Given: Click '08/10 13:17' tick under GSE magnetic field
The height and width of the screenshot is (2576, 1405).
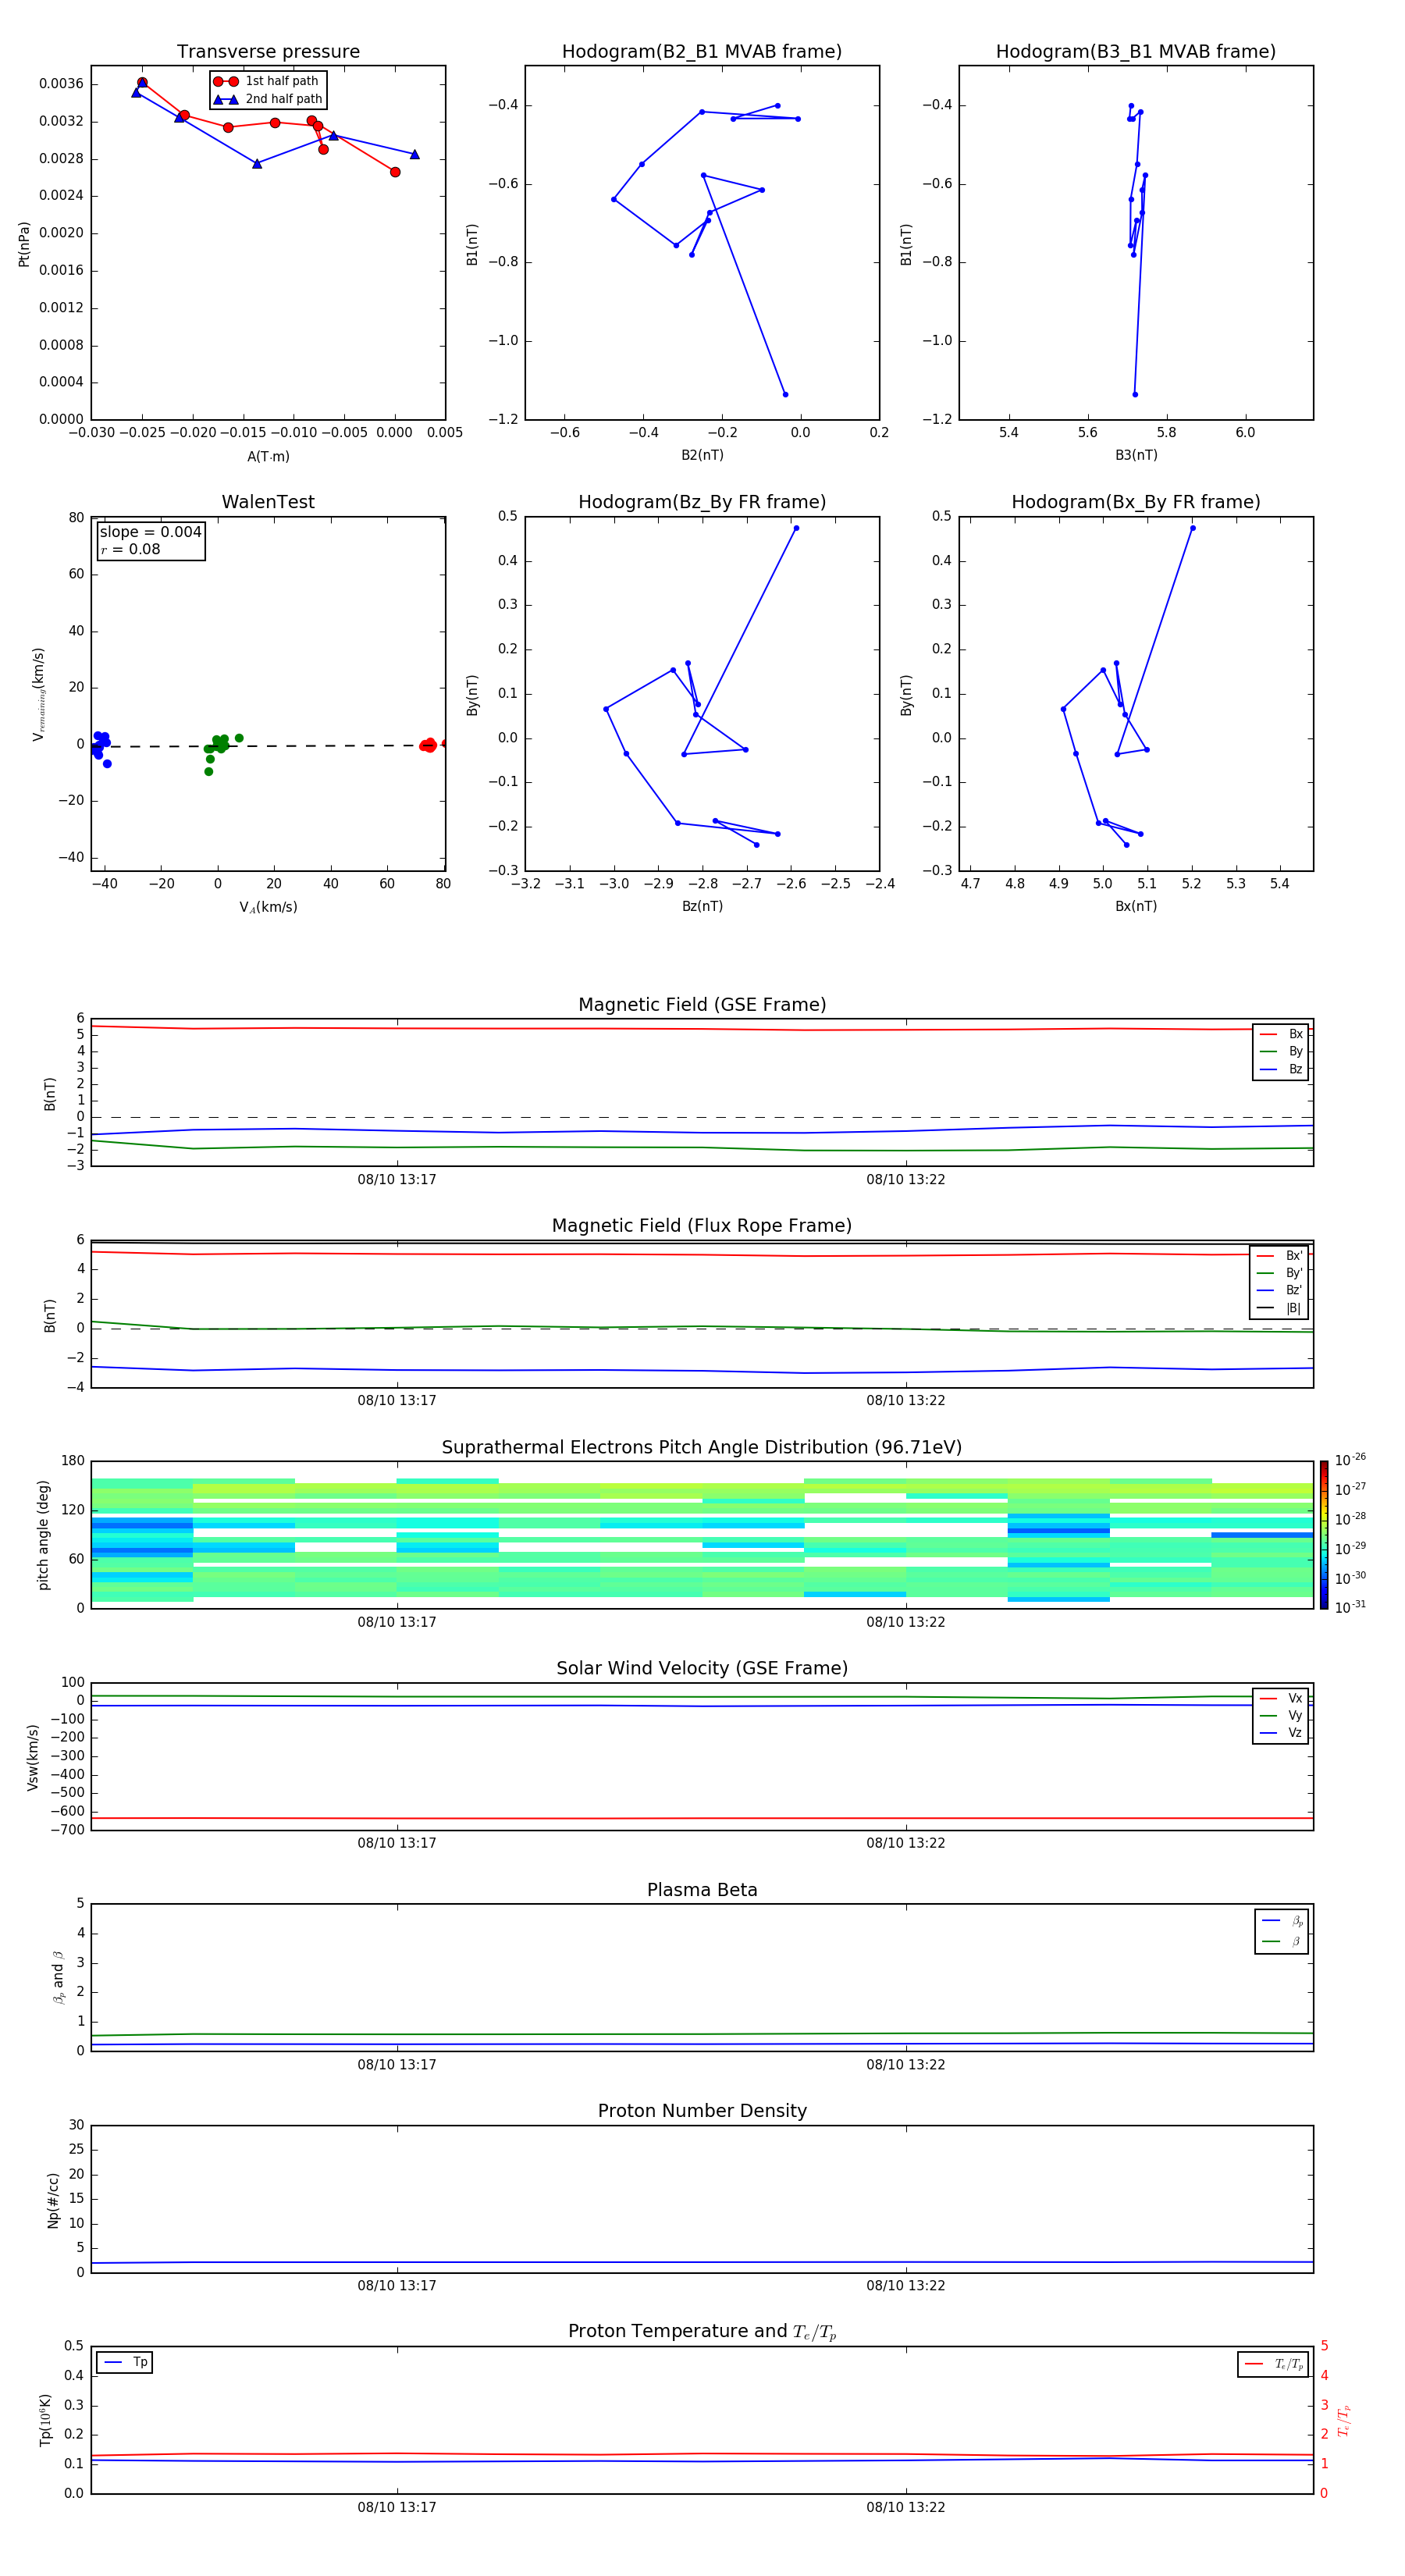Looking at the screenshot, I should (397, 1180).
